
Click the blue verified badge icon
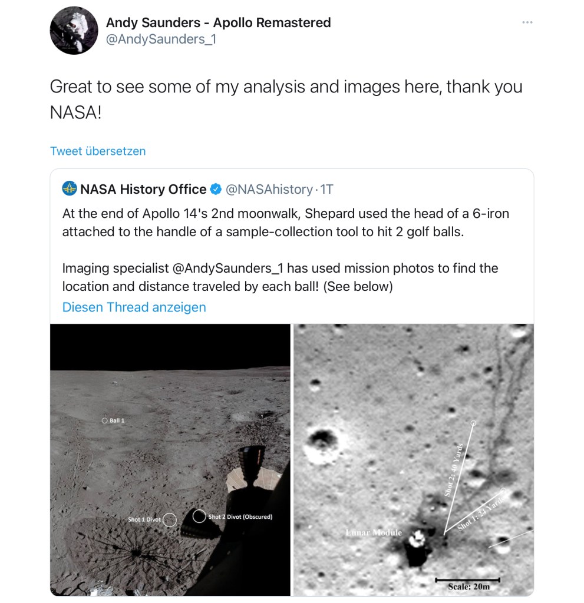click(x=216, y=189)
